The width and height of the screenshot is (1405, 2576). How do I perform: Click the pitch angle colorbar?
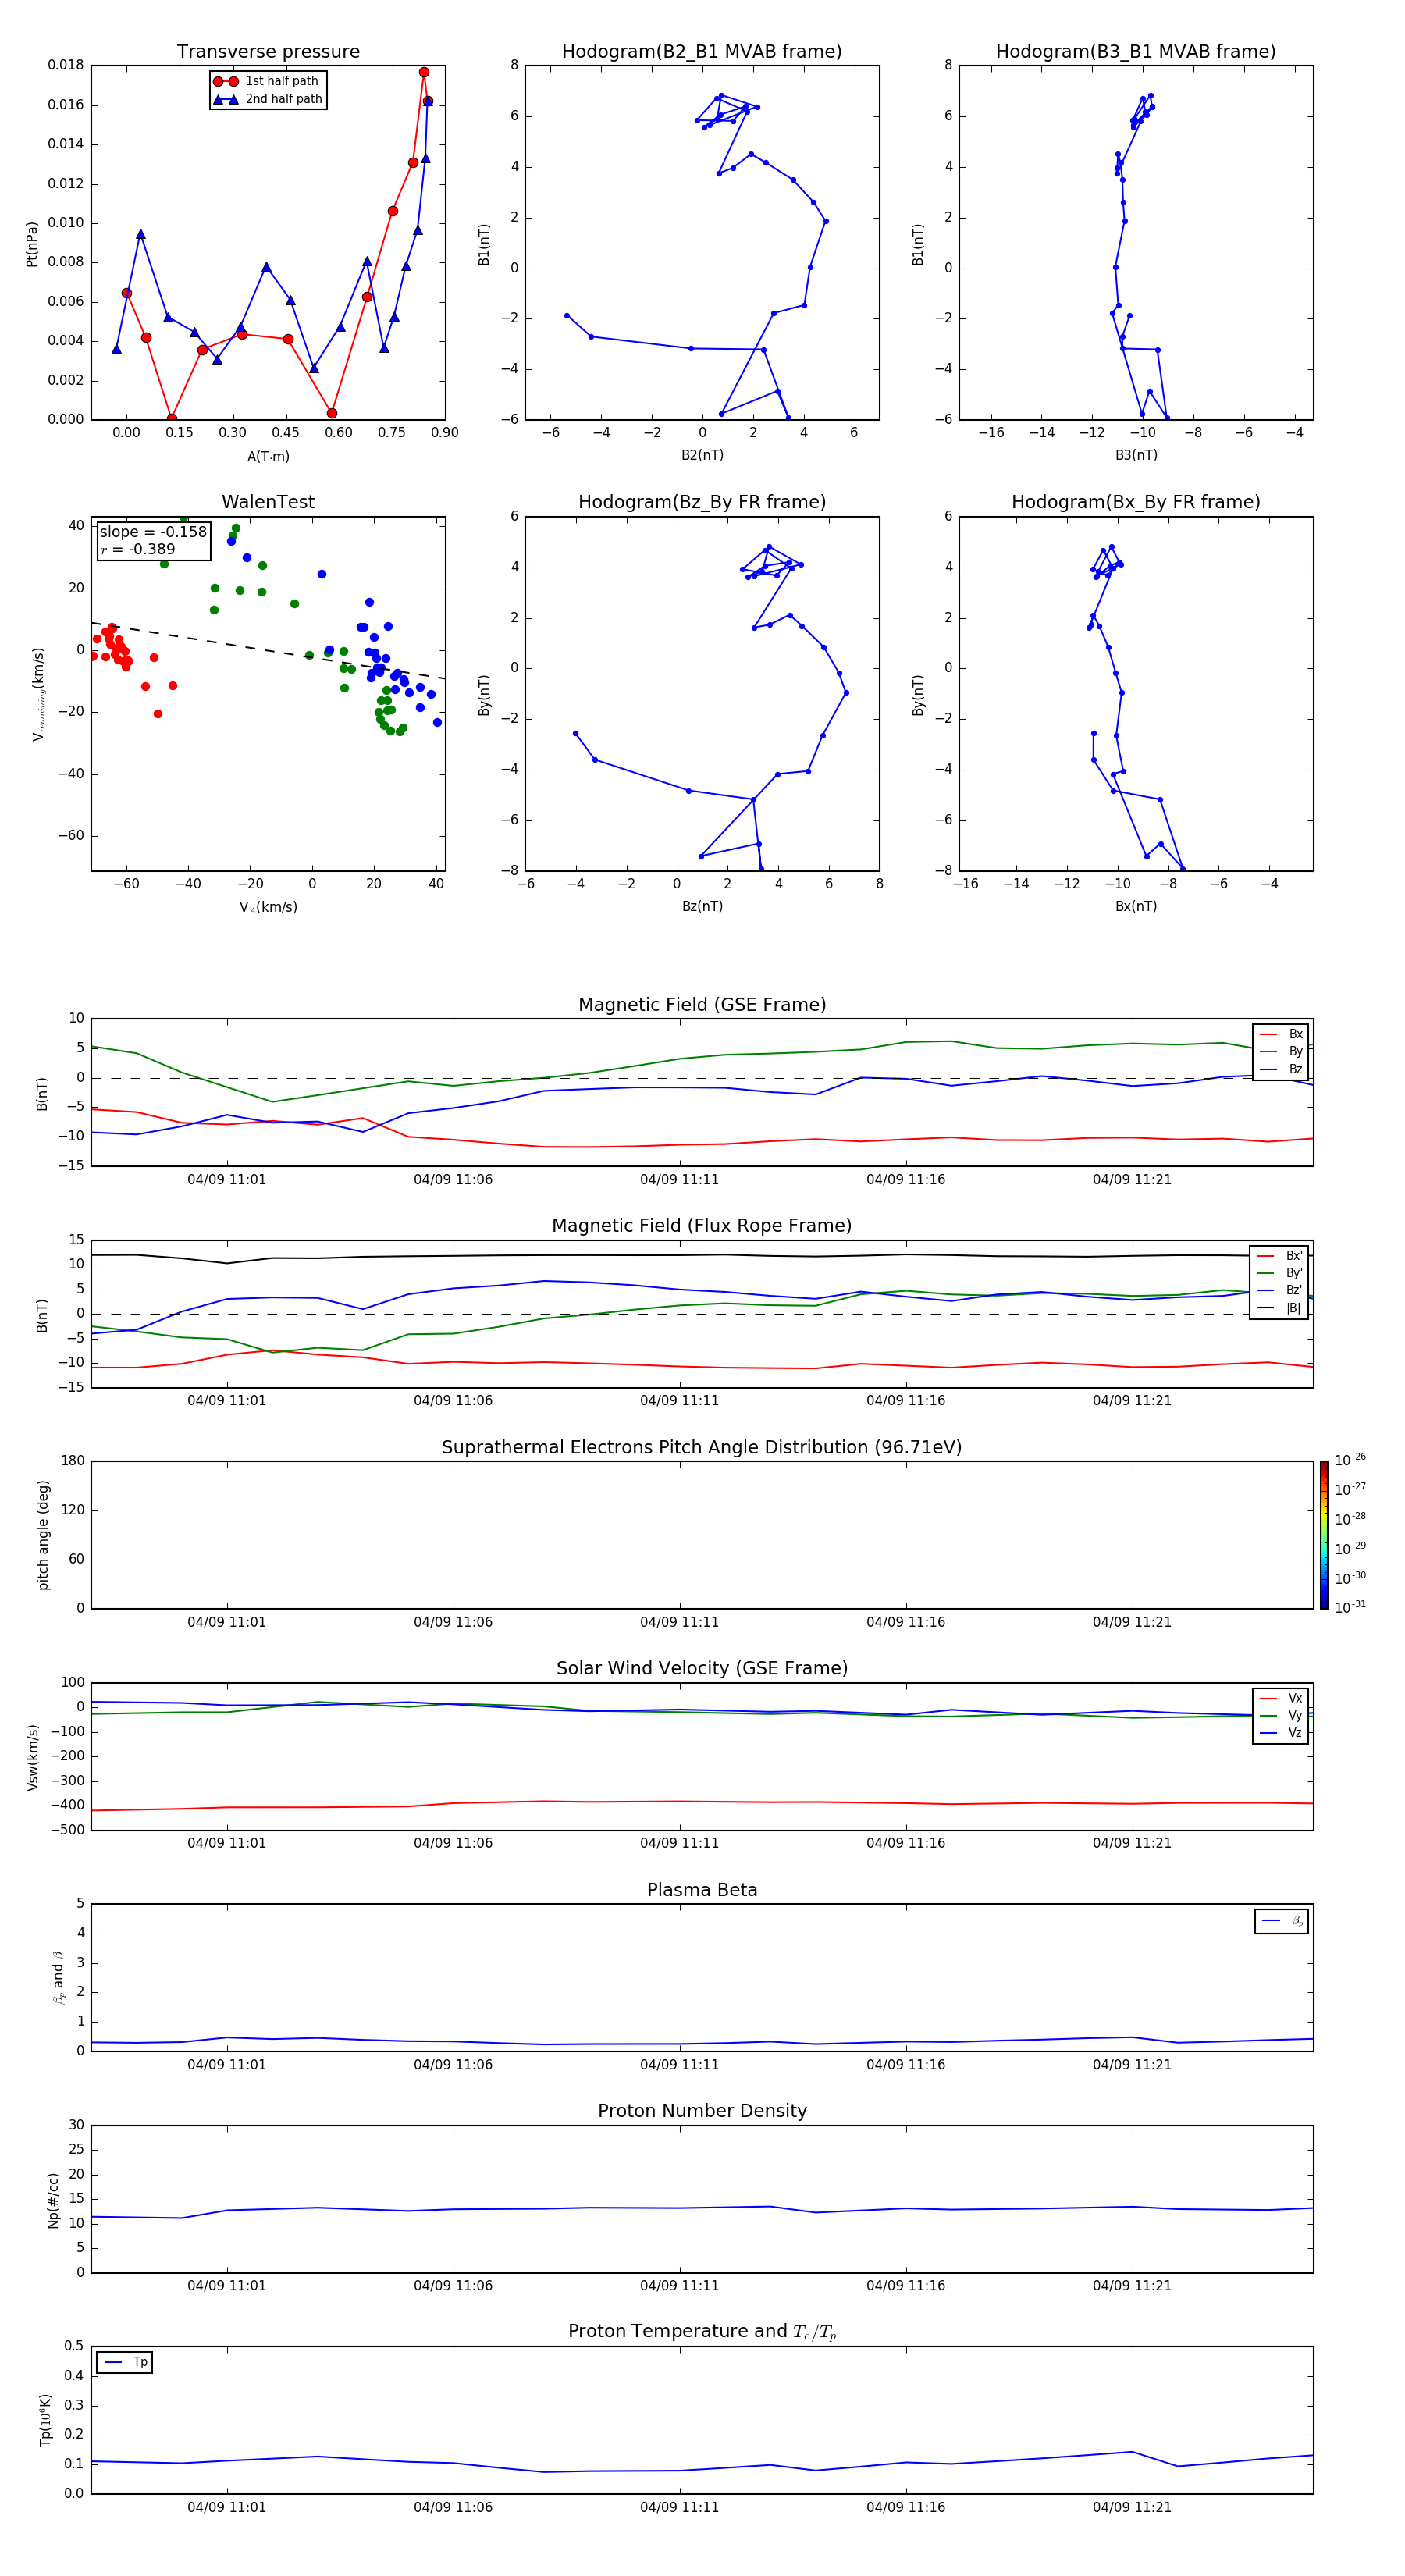pyautogui.click(x=1324, y=1535)
